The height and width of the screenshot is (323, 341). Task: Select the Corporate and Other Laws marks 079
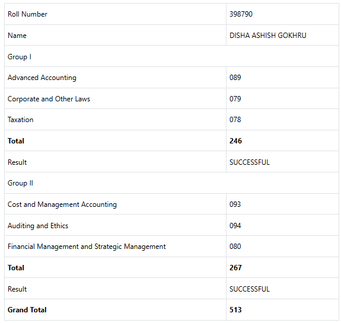[235, 99]
